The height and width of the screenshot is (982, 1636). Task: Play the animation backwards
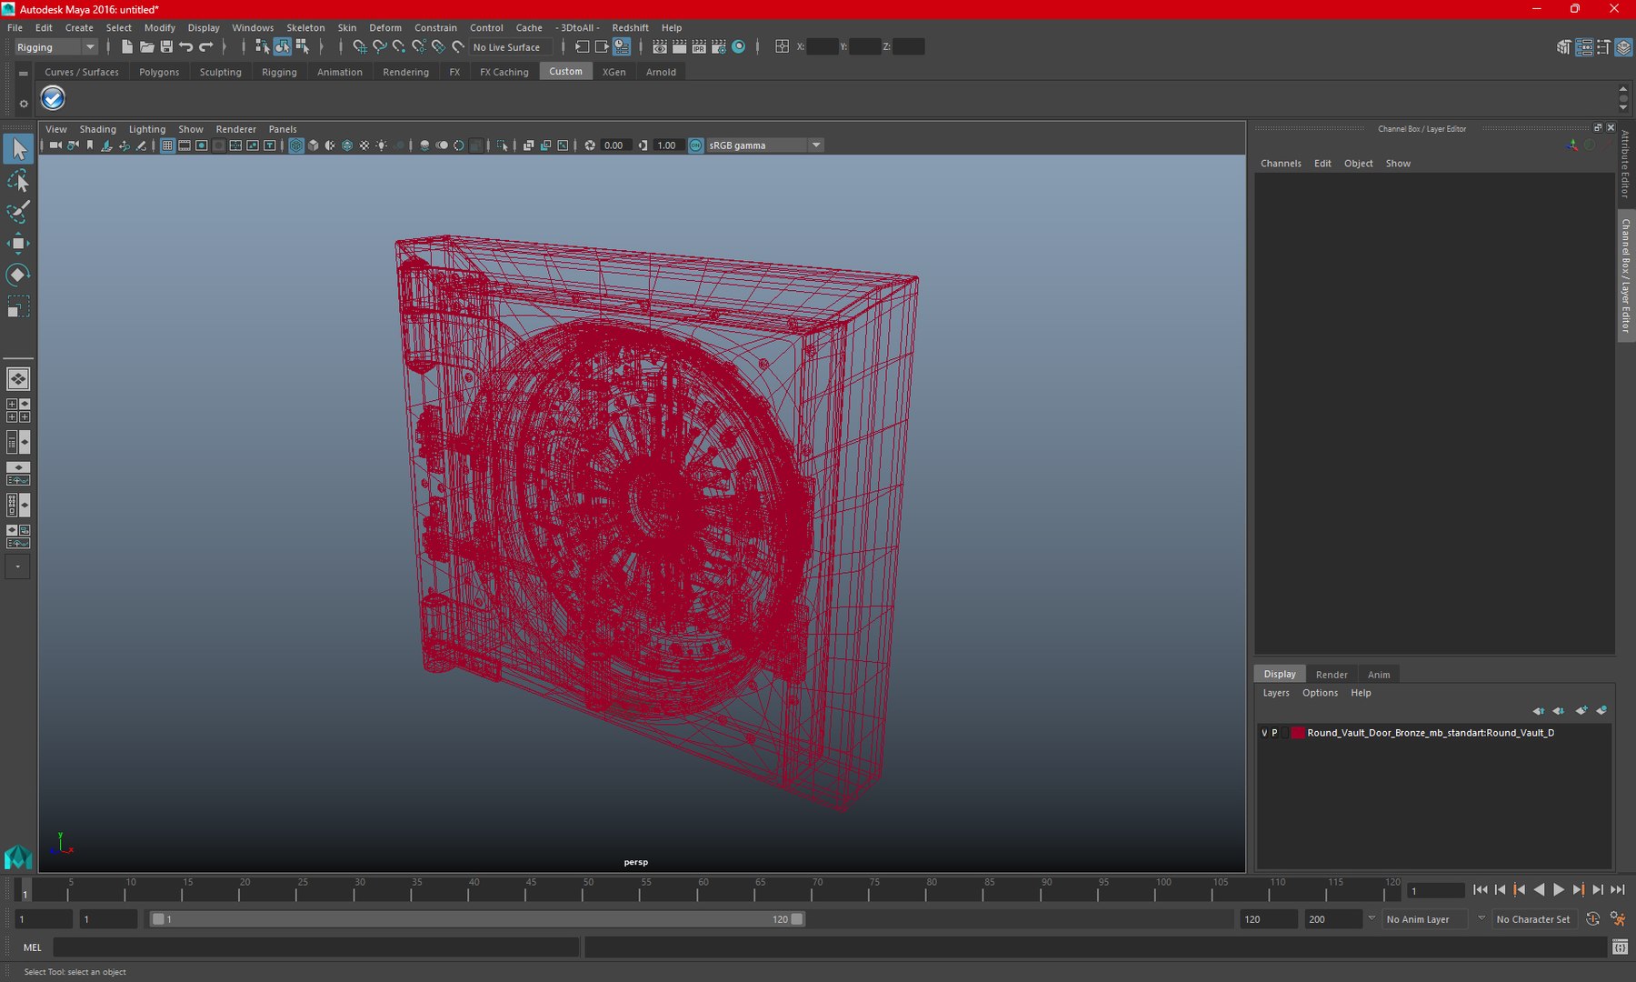tap(1539, 890)
